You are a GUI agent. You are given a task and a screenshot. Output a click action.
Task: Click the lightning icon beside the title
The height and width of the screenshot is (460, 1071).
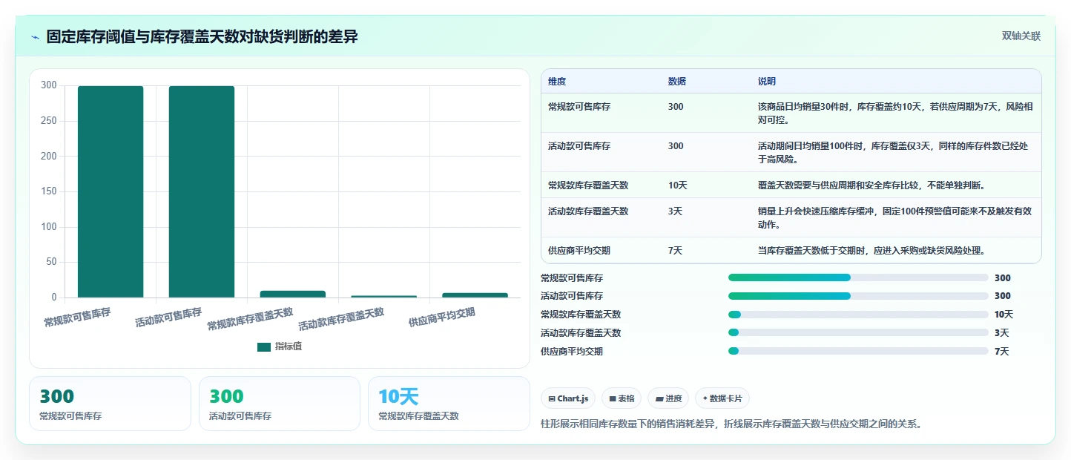click(x=35, y=37)
